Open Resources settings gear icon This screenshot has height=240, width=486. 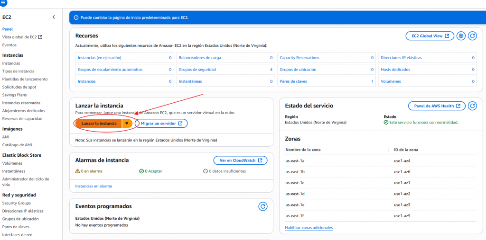tap(461, 36)
